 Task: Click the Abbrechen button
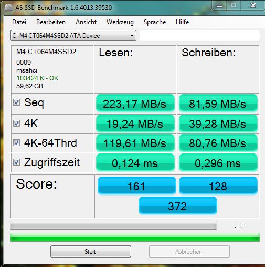[x=189, y=252]
